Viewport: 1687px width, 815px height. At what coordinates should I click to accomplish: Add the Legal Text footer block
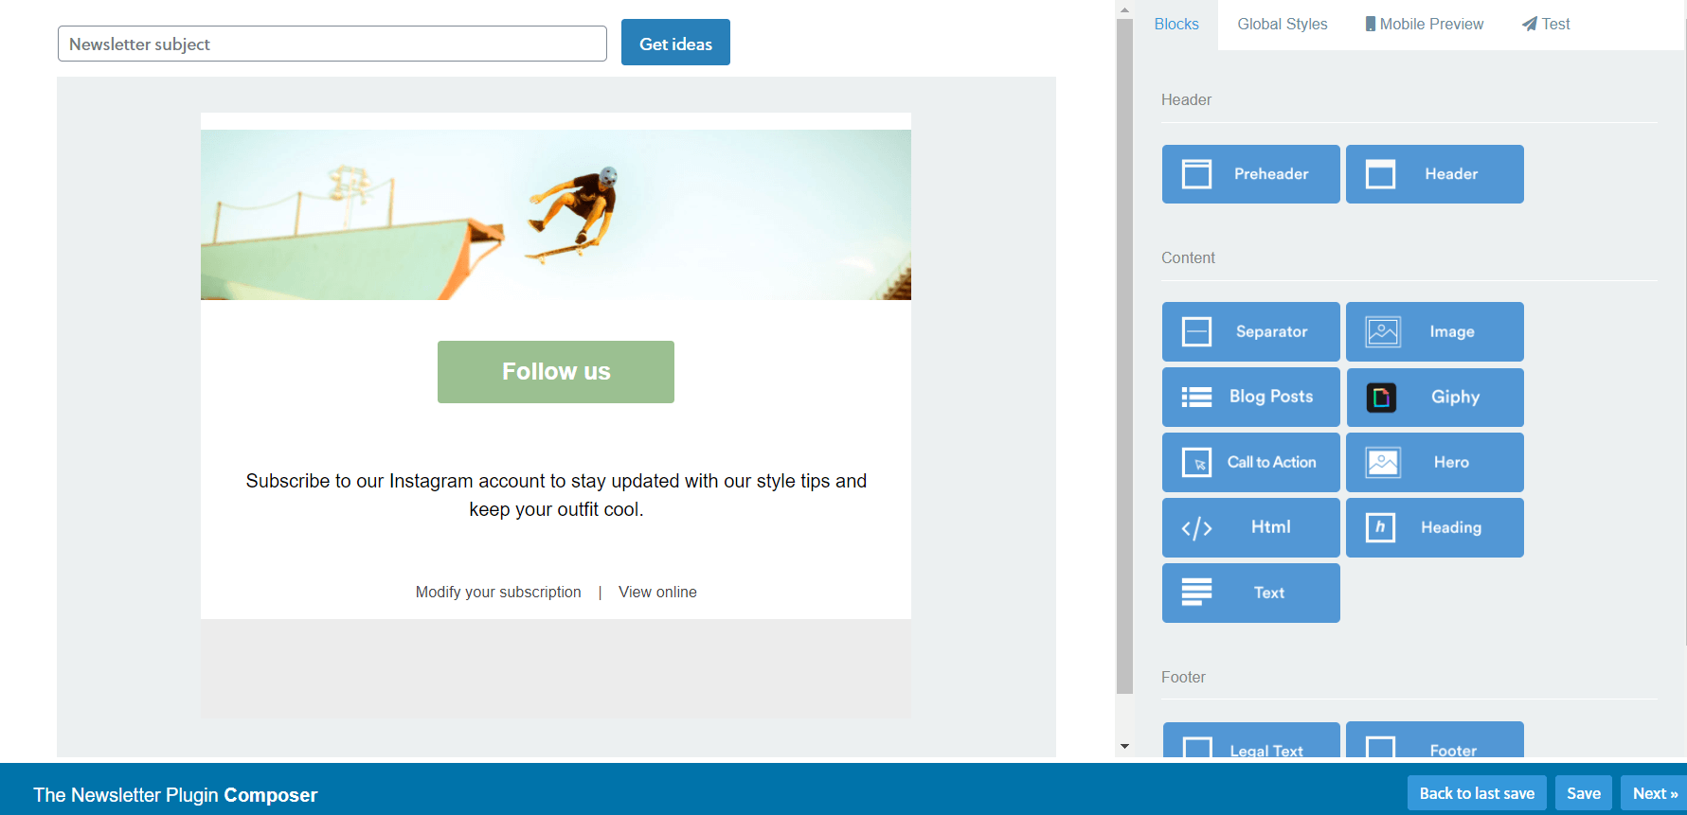click(1250, 740)
